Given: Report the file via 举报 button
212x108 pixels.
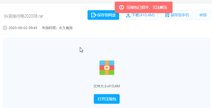Looking at the screenshot, I should coord(203,15).
